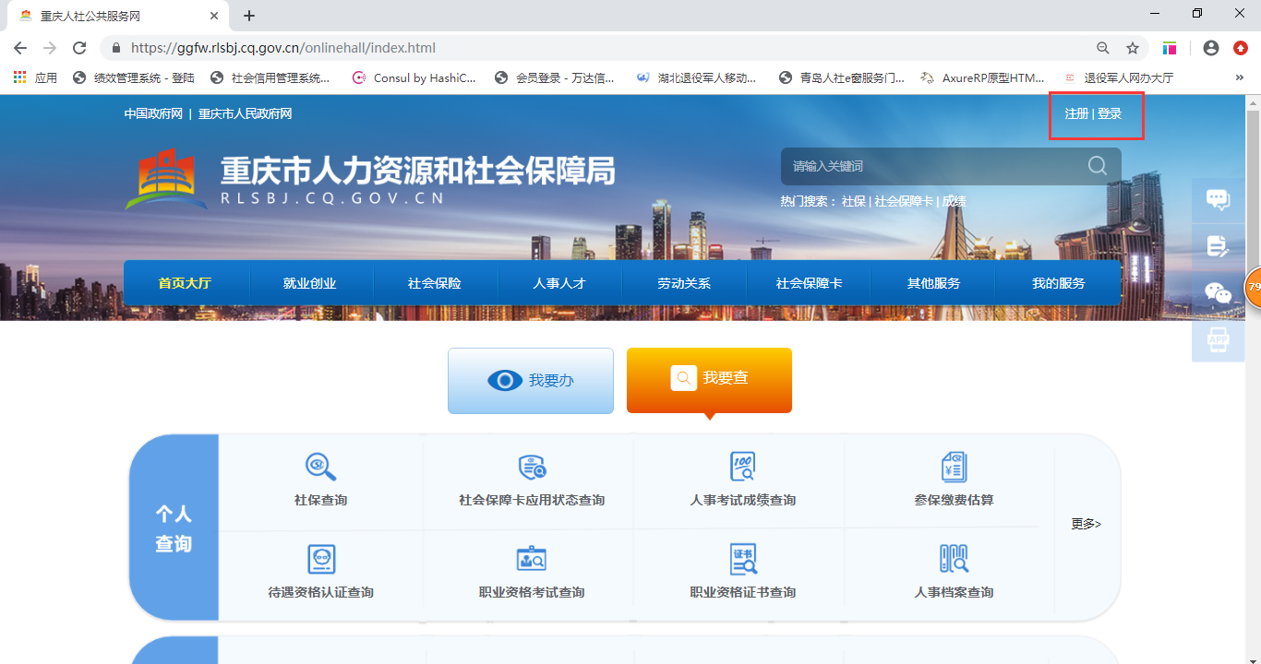Image resolution: width=1261 pixels, height=664 pixels.
Task: Click the 我要查 button
Action: (x=709, y=380)
